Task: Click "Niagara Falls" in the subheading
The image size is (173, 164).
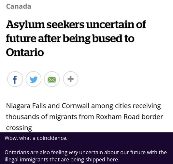Action: click(x=26, y=106)
